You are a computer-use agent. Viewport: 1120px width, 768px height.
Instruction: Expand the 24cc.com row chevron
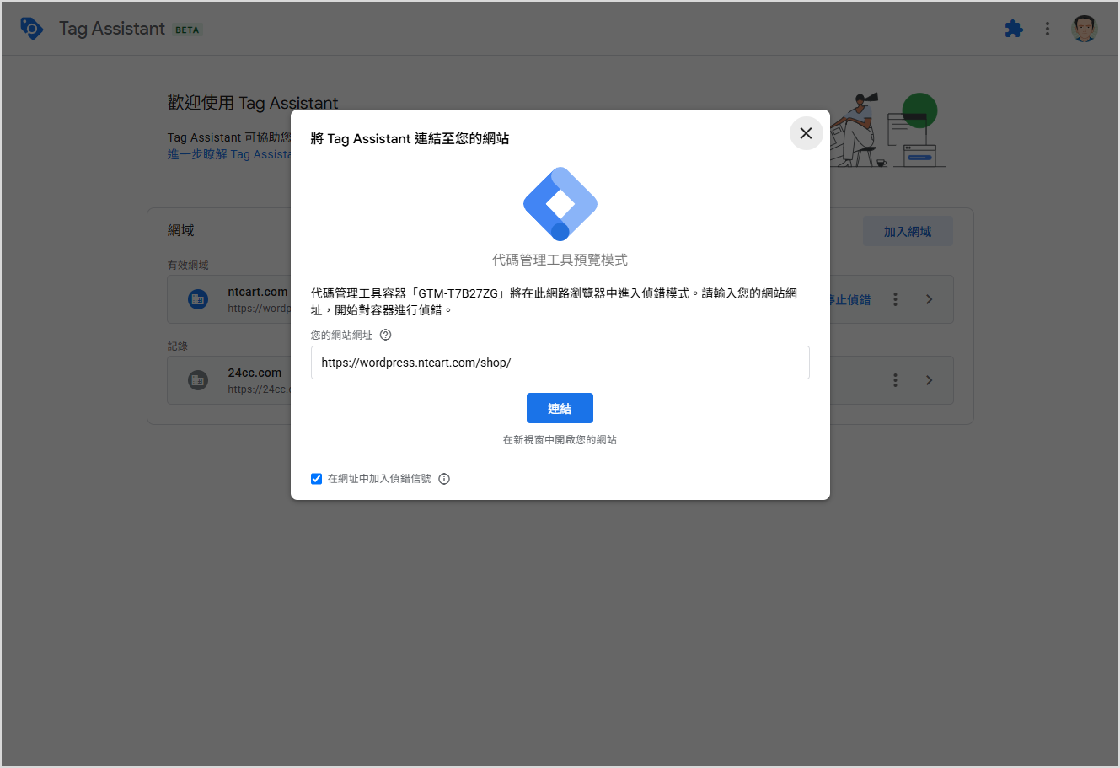pyautogui.click(x=929, y=380)
